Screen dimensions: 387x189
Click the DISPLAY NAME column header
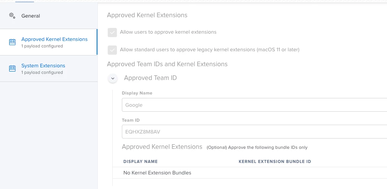pyautogui.click(x=140, y=161)
